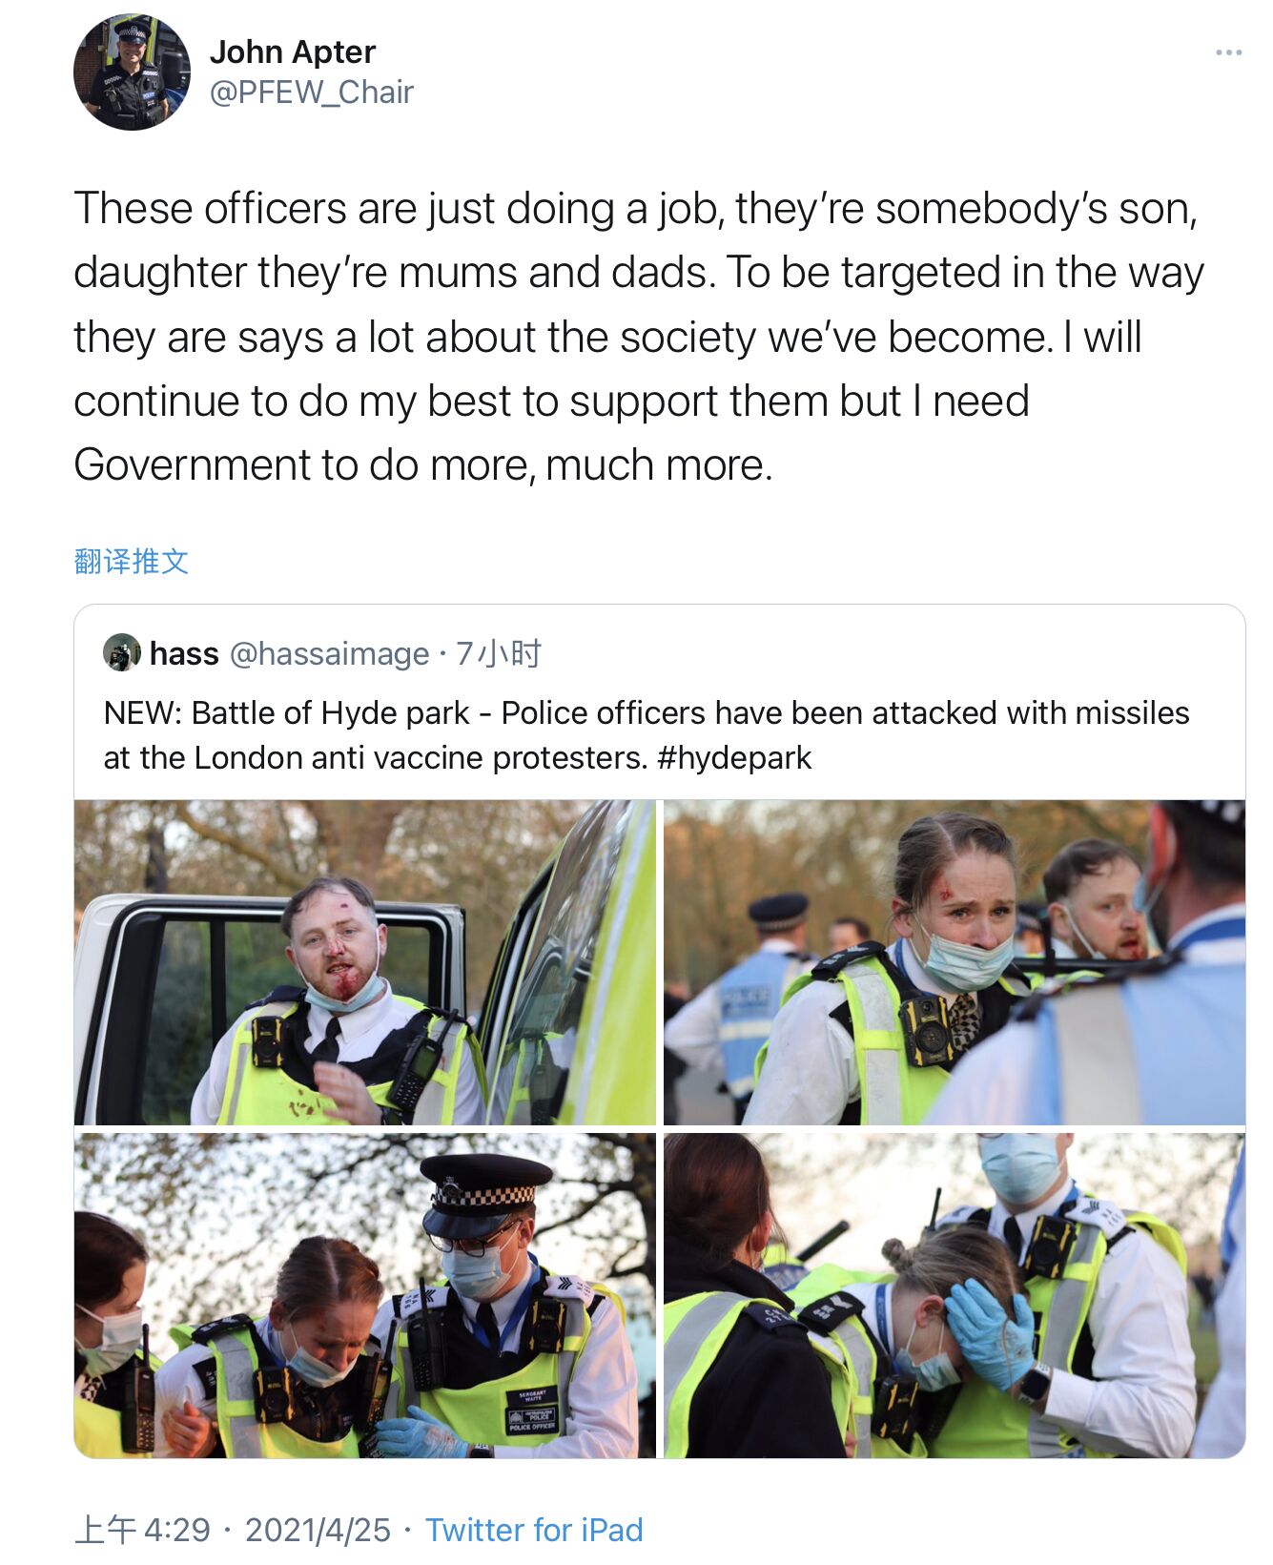Select the main tweet text body
The width and height of the screenshot is (1273, 1565).
point(639,337)
